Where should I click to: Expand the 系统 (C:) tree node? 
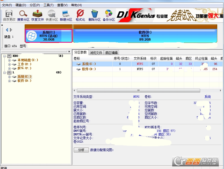[9, 77]
